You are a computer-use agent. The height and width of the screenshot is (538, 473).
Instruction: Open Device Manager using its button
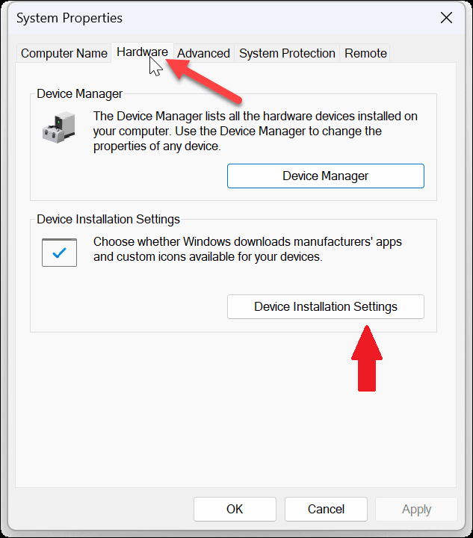click(325, 176)
